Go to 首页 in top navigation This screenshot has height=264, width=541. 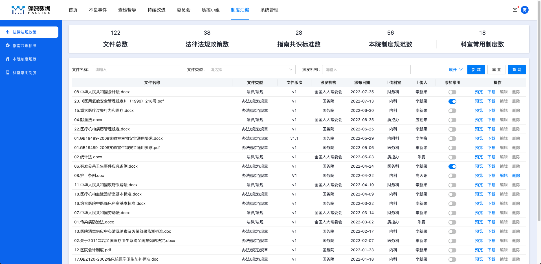point(73,10)
